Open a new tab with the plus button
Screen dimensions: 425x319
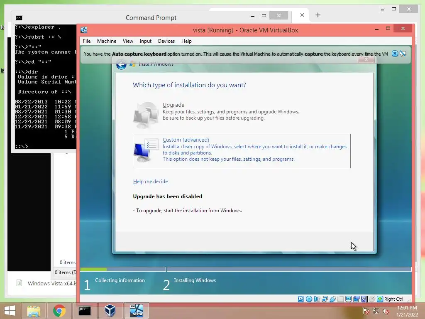click(318, 15)
